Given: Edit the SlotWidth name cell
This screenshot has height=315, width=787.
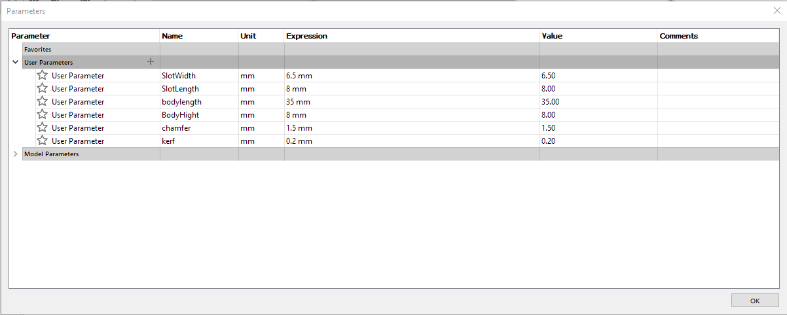Looking at the screenshot, I should (x=199, y=75).
